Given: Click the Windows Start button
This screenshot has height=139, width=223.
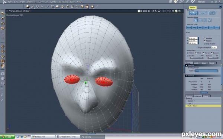Looking at the screenshot, I should point(7,137).
